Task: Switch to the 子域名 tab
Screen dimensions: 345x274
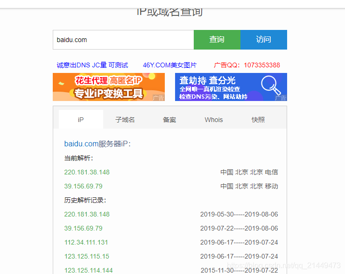Action: point(125,120)
